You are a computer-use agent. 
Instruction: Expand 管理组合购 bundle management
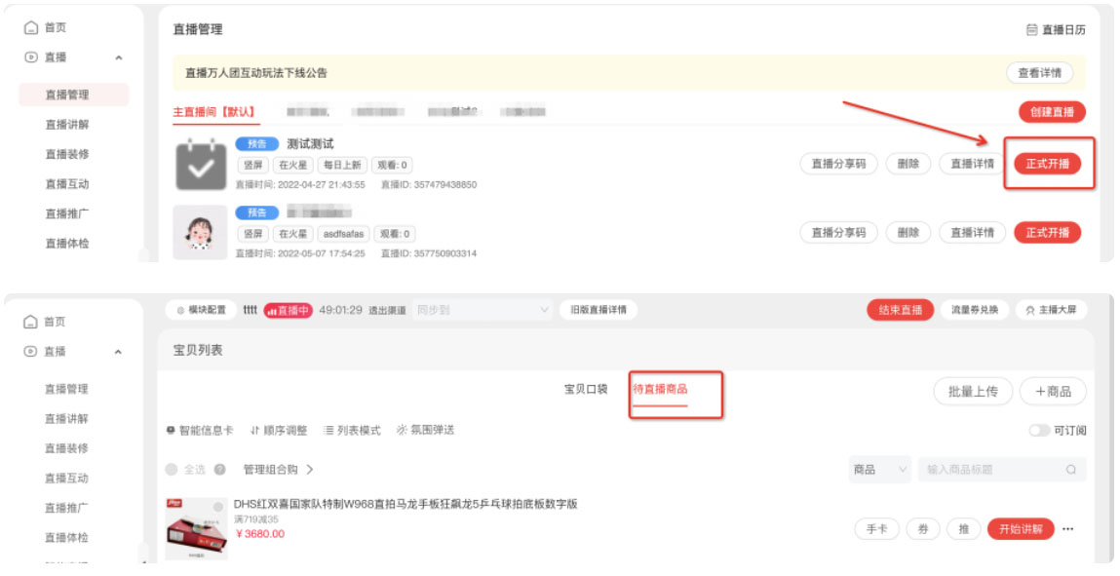(276, 467)
